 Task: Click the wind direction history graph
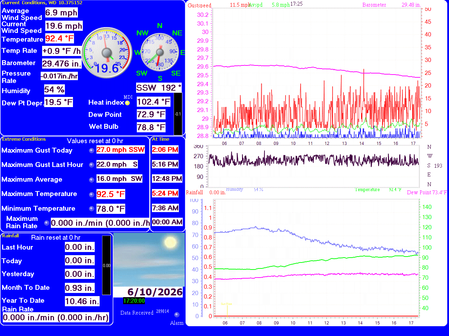click(314, 167)
